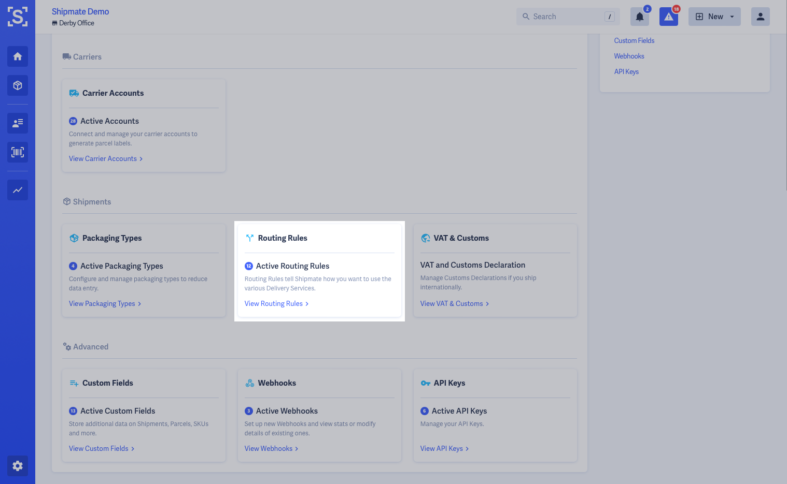
Task: Click the Carrier Accounts truck icon
Action: tap(74, 93)
